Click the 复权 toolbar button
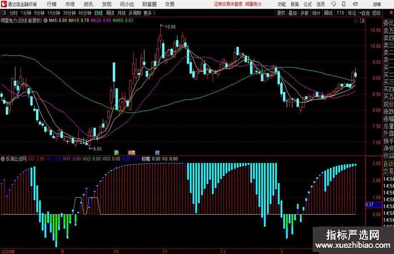Screen dimensions: 394x254 281,13
